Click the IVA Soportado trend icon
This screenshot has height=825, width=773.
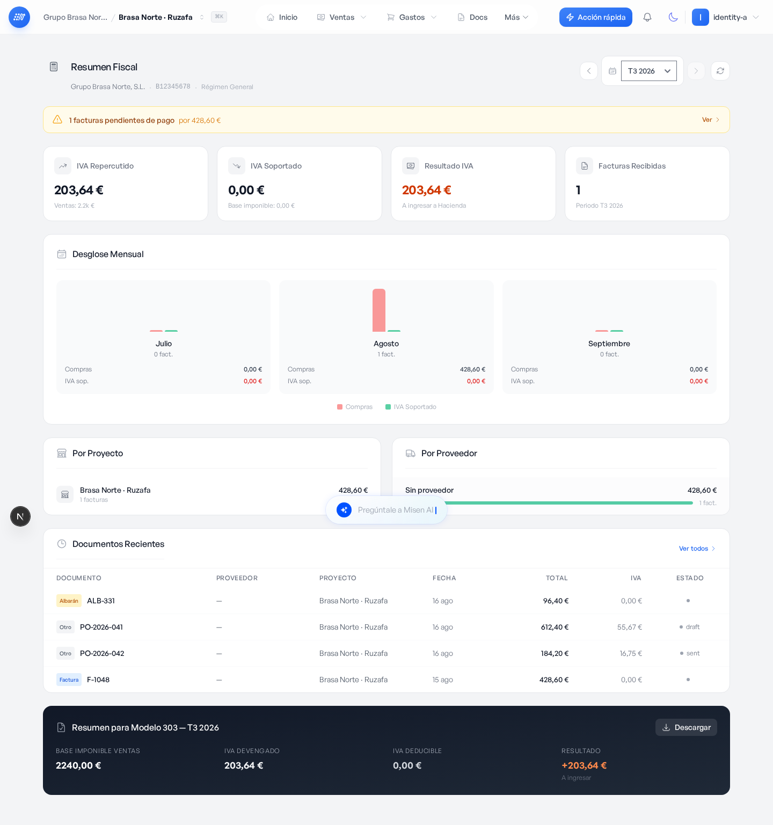pos(237,166)
